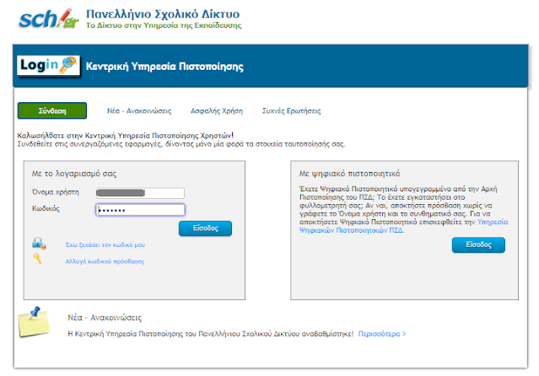Click the Με ψηφιακό πιστοποιητικό heading
Screen dimensions: 539x376
[349, 173]
